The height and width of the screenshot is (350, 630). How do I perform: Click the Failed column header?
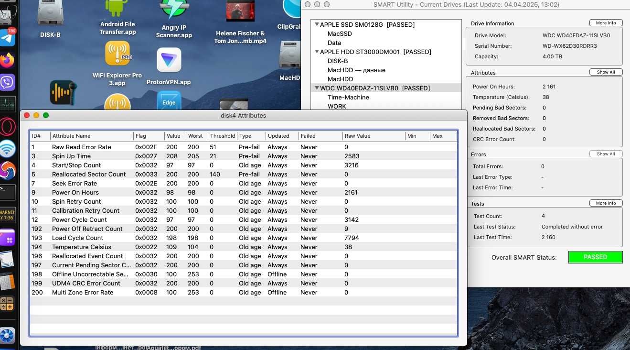(320, 136)
